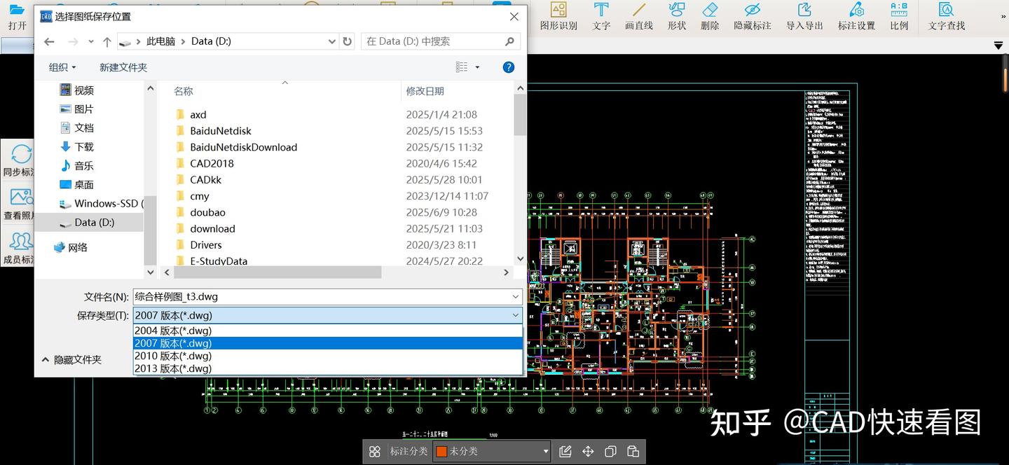Select the 画直线 draw line tool
Image resolution: width=1009 pixels, height=465 pixels.
pos(638,15)
